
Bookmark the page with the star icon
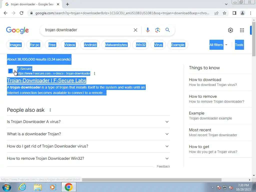[x=224, y=13]
